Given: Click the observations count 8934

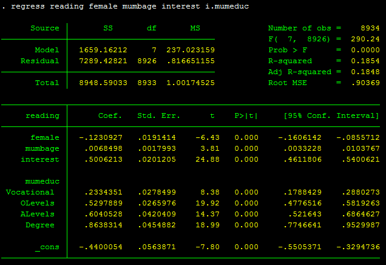Looking at the screenshot, I should [370, 28].
